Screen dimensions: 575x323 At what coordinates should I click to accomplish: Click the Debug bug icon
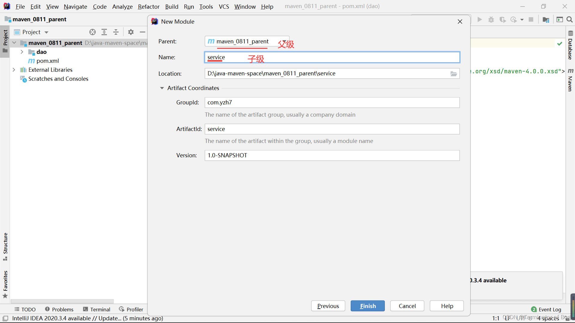[x=491, y=19]
